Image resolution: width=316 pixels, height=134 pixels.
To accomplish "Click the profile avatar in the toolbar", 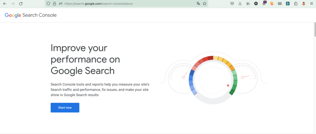I will click(x=303, y=4).
